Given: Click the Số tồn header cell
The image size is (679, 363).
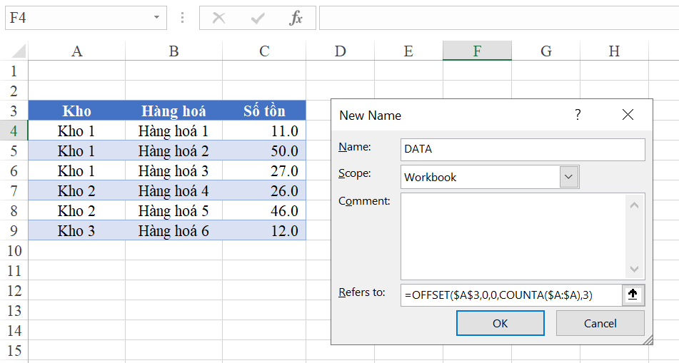Looking at the screenshot, I should 264,111.
